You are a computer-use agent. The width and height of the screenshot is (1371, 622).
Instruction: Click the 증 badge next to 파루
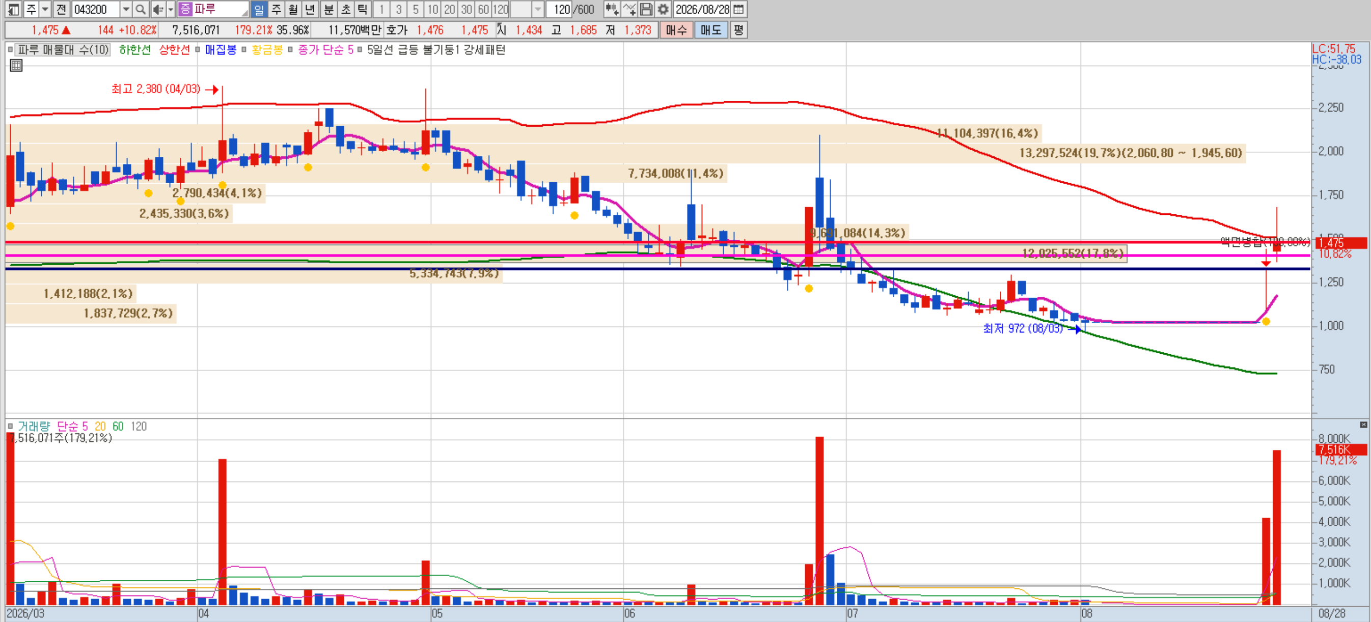pyautogui.click(x=185, y=9)
